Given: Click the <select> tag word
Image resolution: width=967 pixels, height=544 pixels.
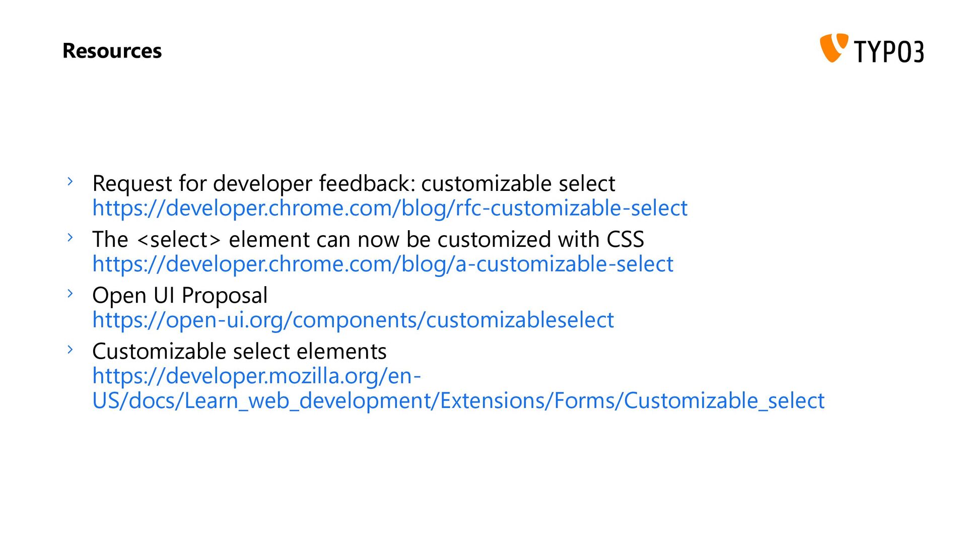Looking at the screenshot, I should (179, 240).
